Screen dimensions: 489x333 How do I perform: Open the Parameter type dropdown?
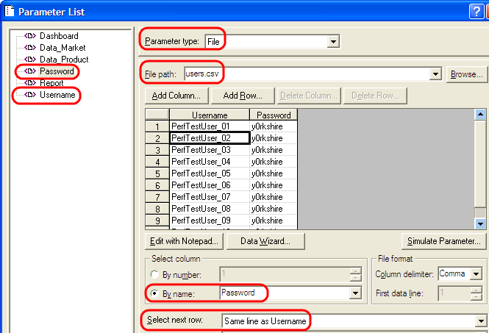333,42
